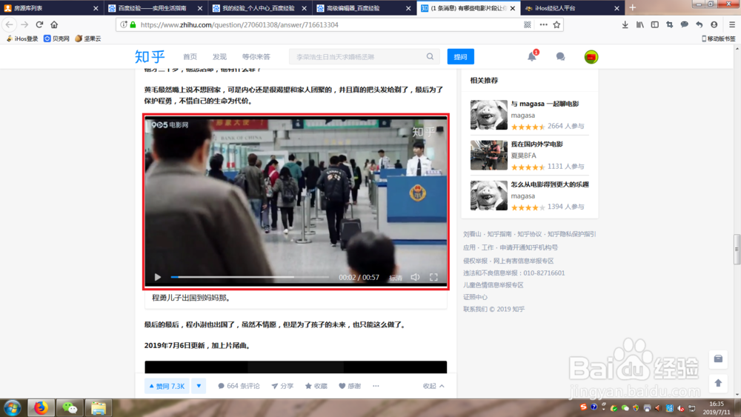
Task: Open a new browser tab
Action: pos(632,7)
